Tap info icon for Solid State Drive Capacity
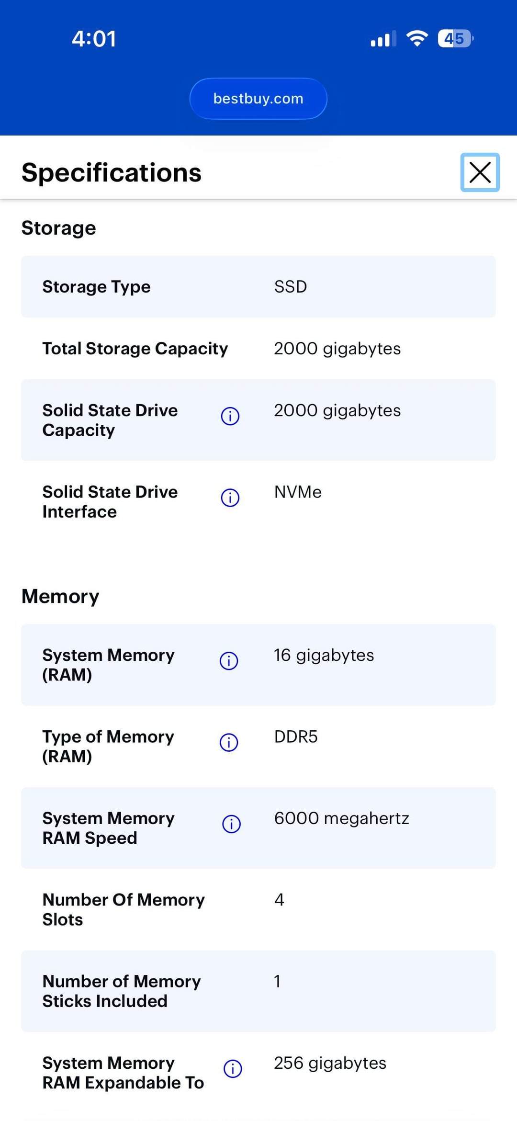This screenshot has width=517, height=1121. [x=230, y=416]
